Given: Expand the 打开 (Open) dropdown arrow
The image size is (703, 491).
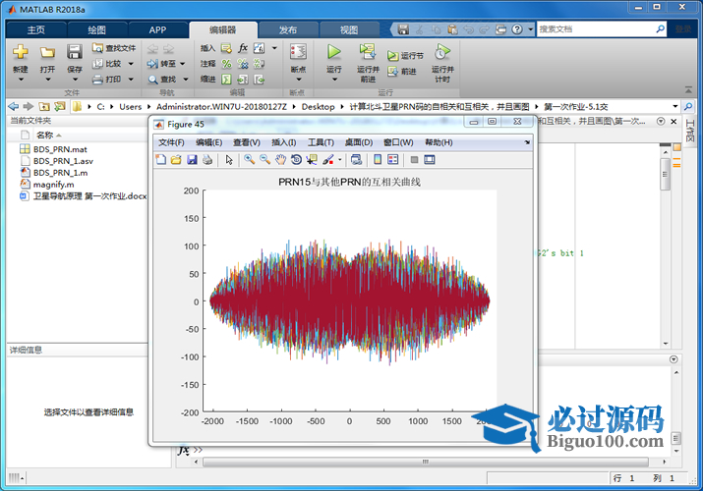Looking at the screenshot, I should click(47, 80).
